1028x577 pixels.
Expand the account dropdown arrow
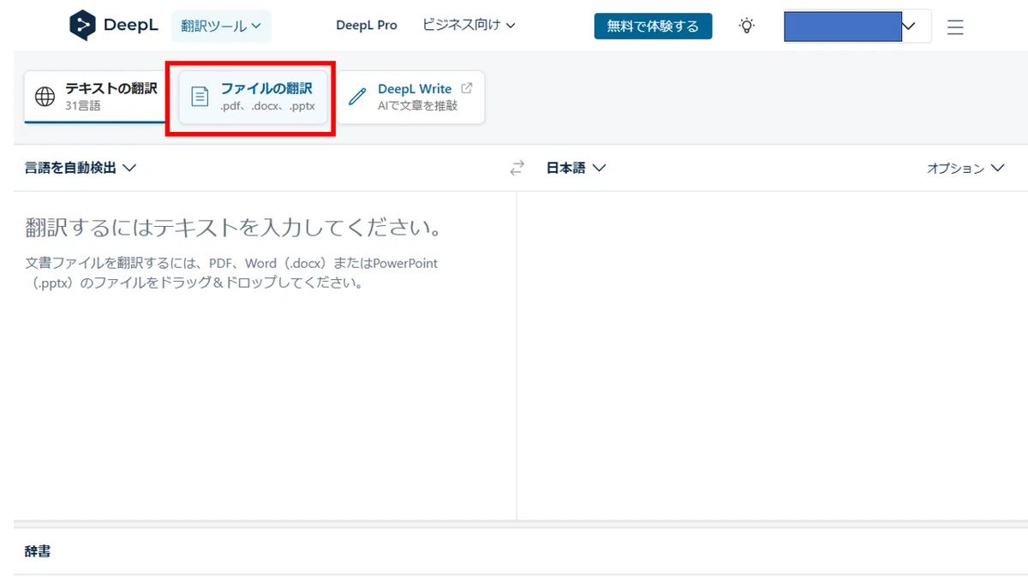[x=909, y=27]
